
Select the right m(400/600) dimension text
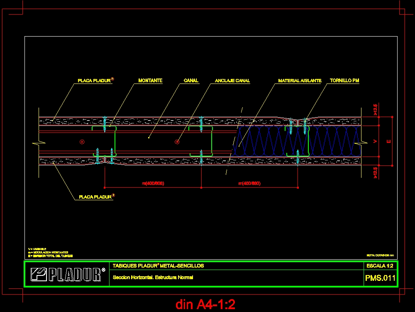tap(249, 183)
